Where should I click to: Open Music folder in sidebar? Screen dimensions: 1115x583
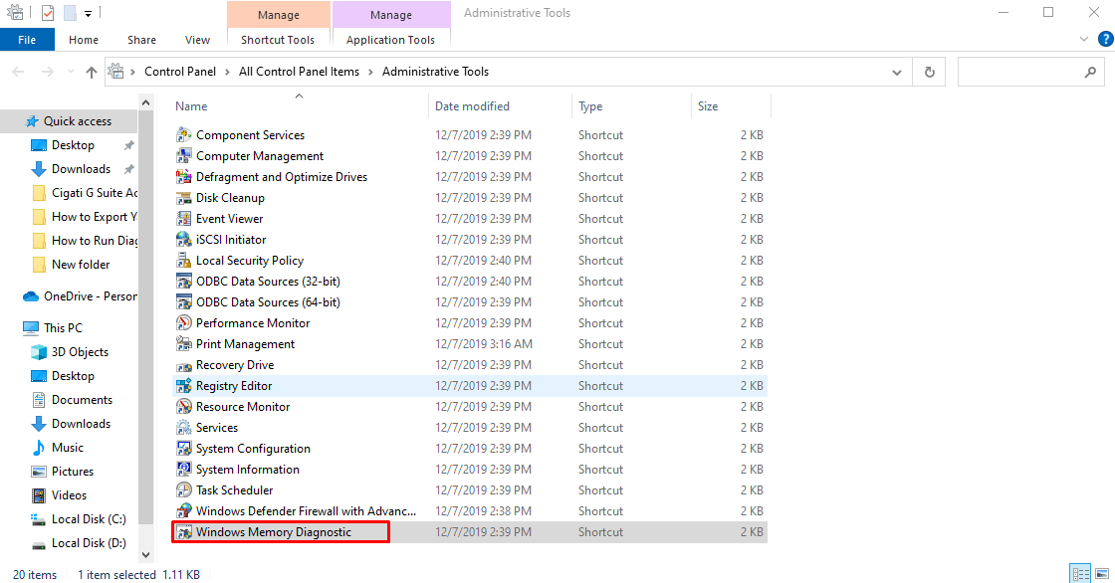[x=58, y=448]
